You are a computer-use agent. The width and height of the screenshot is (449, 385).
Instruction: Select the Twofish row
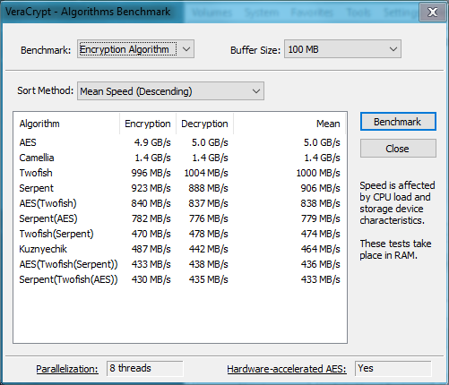coord(179,173)
